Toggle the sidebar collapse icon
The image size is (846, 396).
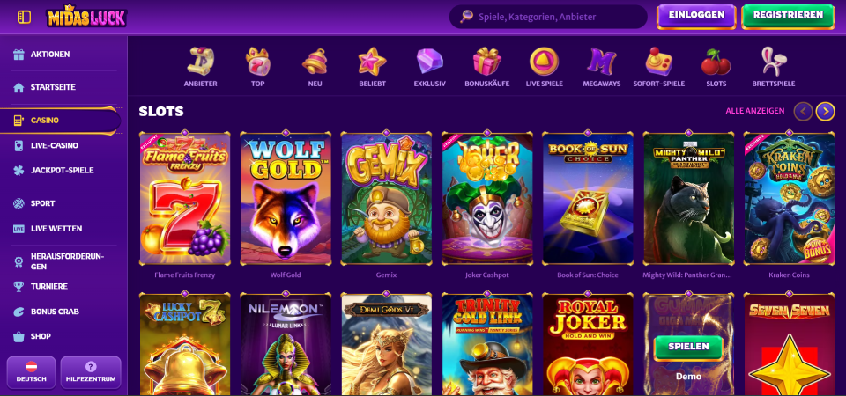point(25,18)
